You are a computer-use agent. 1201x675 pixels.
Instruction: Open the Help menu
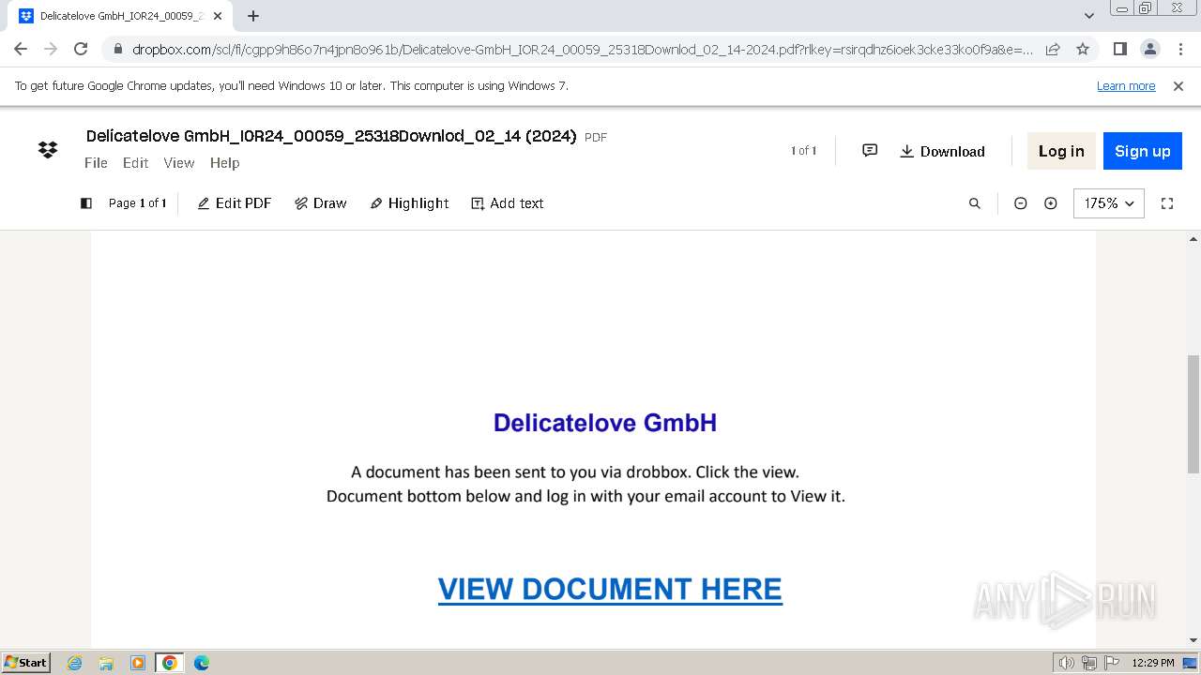(224, 163)
